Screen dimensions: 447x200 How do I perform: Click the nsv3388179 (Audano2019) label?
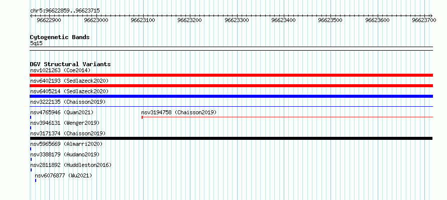click(65, 154)
